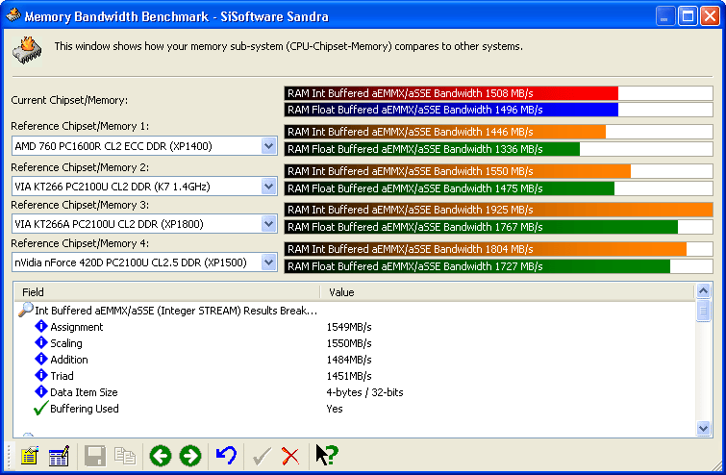
Task: Select the Buffering Used row label
Action: coord(85,409)
